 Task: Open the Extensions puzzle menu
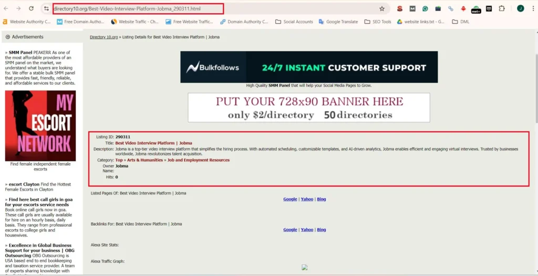tap(502, 8)
